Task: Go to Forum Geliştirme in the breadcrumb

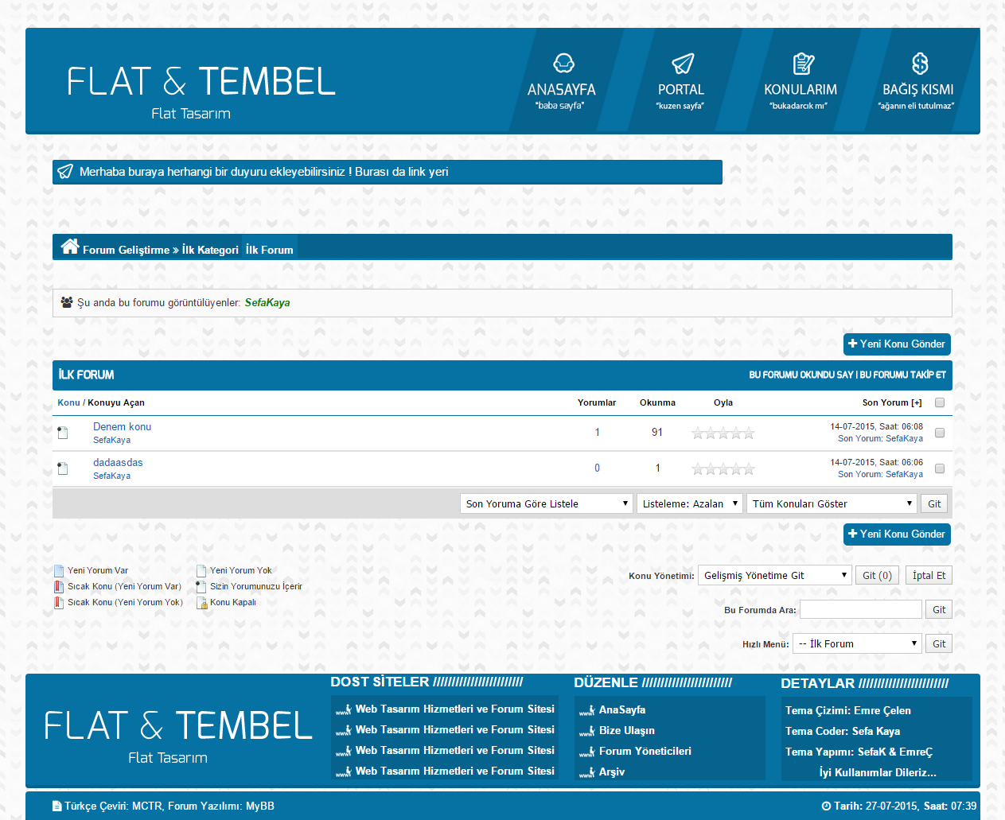Action: click(x=126, y=250)
